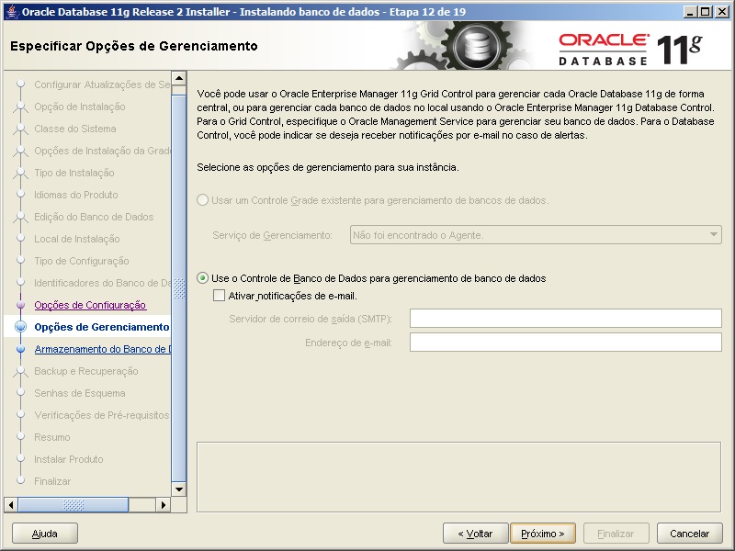Click the Identificadores do Banco step
This screenshot has width=735, height=551.
pos(102,283)
